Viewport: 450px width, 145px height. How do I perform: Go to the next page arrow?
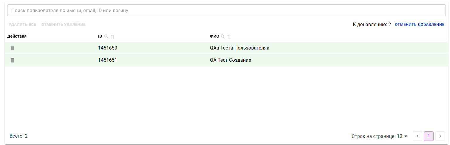click(x=440, y=136)
